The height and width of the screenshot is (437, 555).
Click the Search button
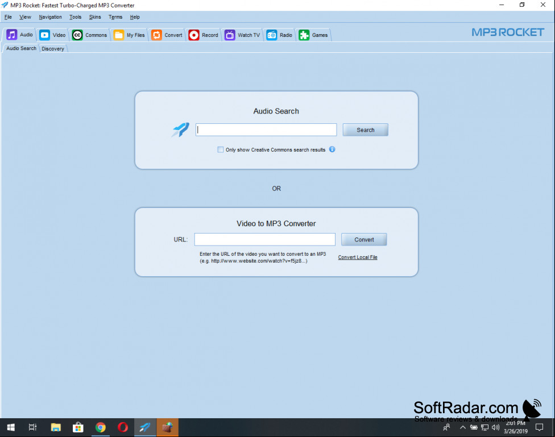pos(365,130)
